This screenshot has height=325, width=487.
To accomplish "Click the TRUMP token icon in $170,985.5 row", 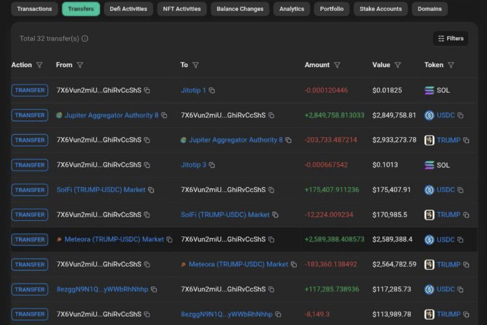I will [429, 215].
